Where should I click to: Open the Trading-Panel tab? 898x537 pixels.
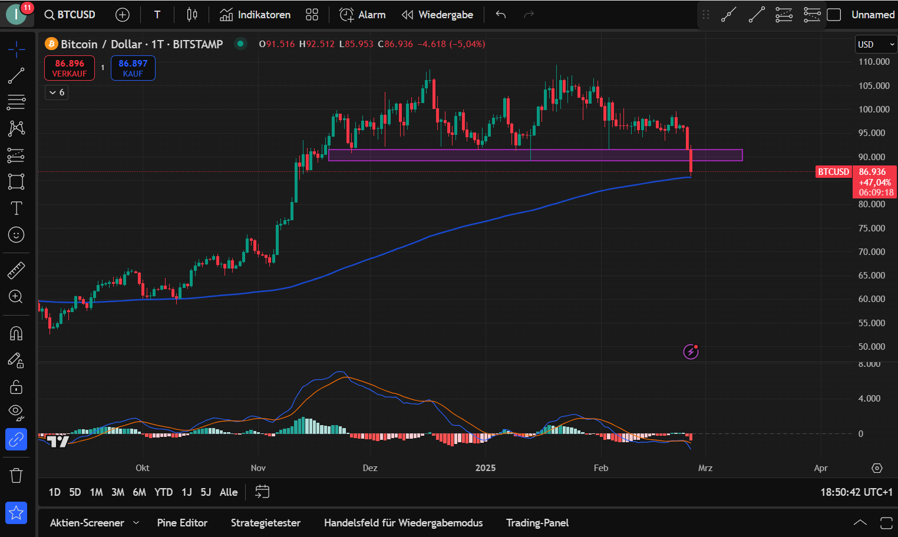pyautogui.click(x=537, y=523)
